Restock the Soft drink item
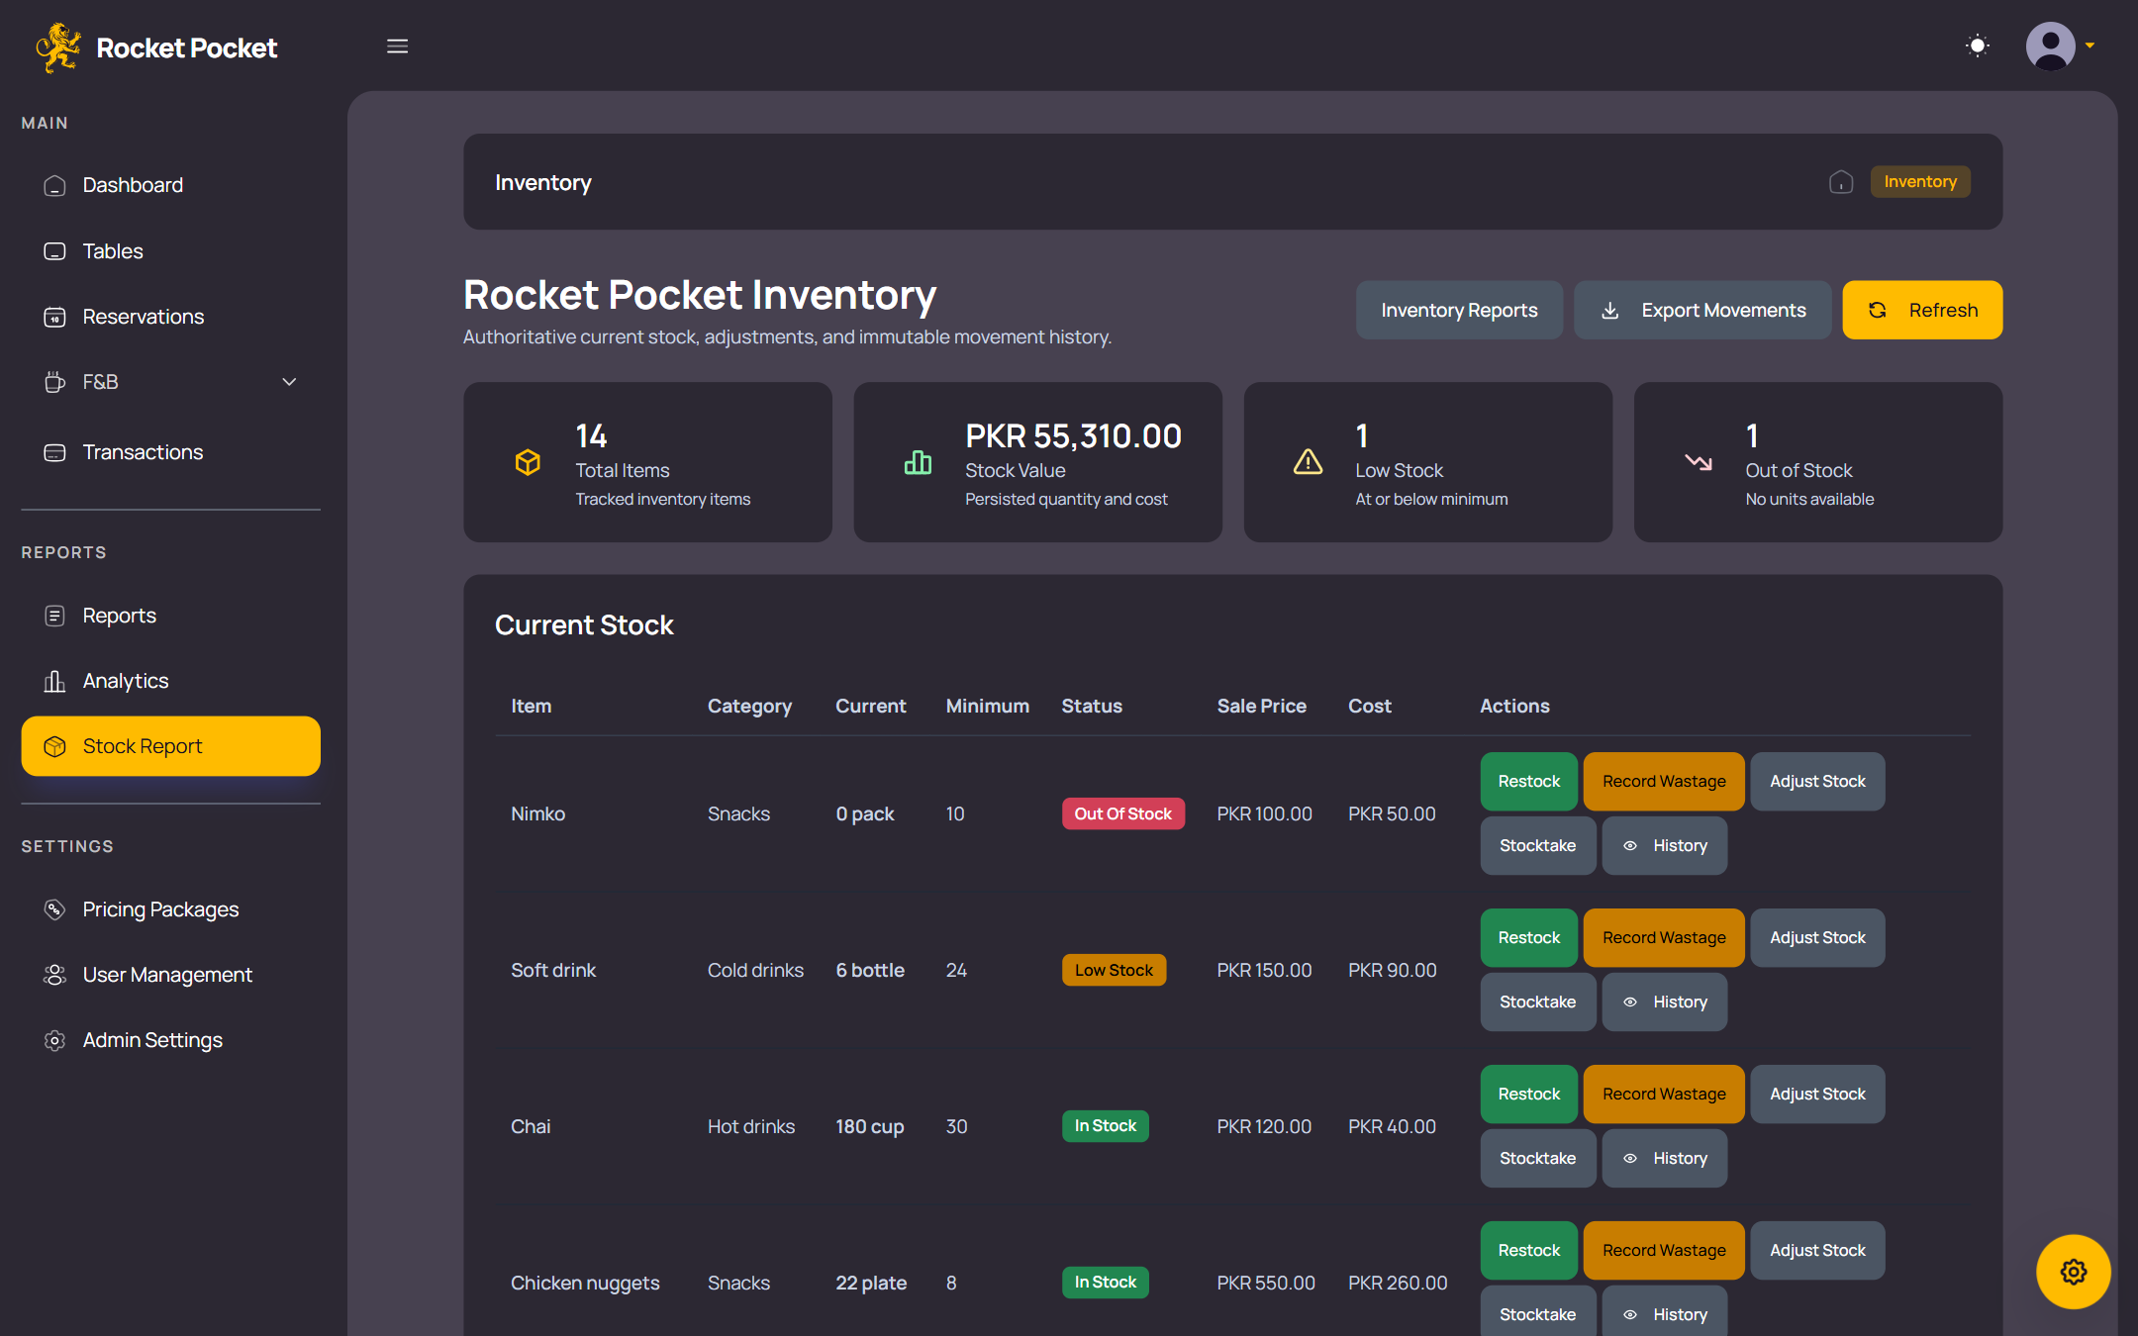This screenshot has width=2138, height=1336. [x=1528, y=938]
